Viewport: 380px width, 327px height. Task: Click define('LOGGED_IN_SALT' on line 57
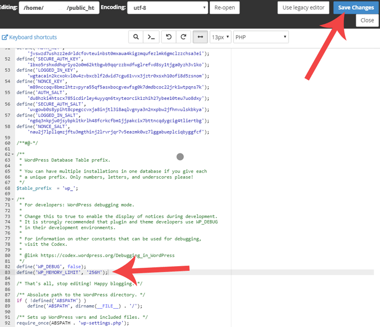(48, 115)
